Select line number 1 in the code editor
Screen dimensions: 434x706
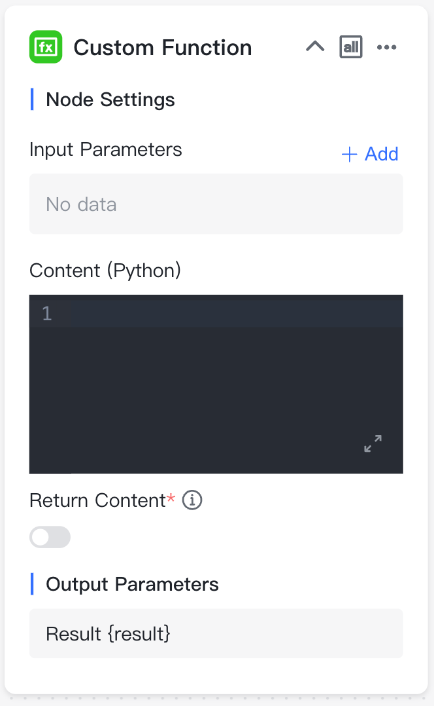click(x=46, y=313)
